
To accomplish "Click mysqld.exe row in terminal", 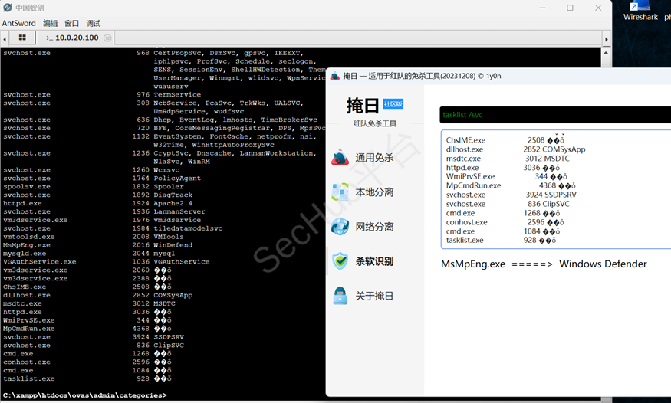I will (89, 254).
